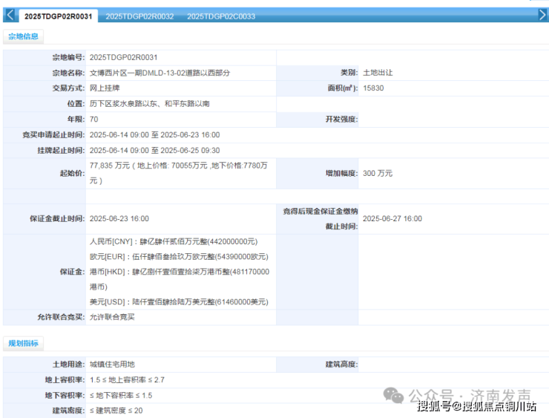The width and height of the screenshot is (549, 418).
Task: Click the location text 历下区浆水泉路以东
Action: coord(123,104)
